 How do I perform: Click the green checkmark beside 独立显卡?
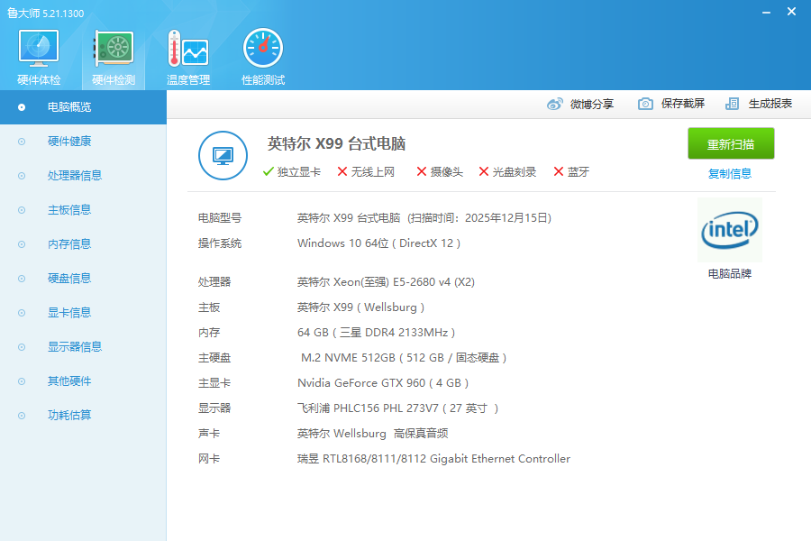coord(268,170)
